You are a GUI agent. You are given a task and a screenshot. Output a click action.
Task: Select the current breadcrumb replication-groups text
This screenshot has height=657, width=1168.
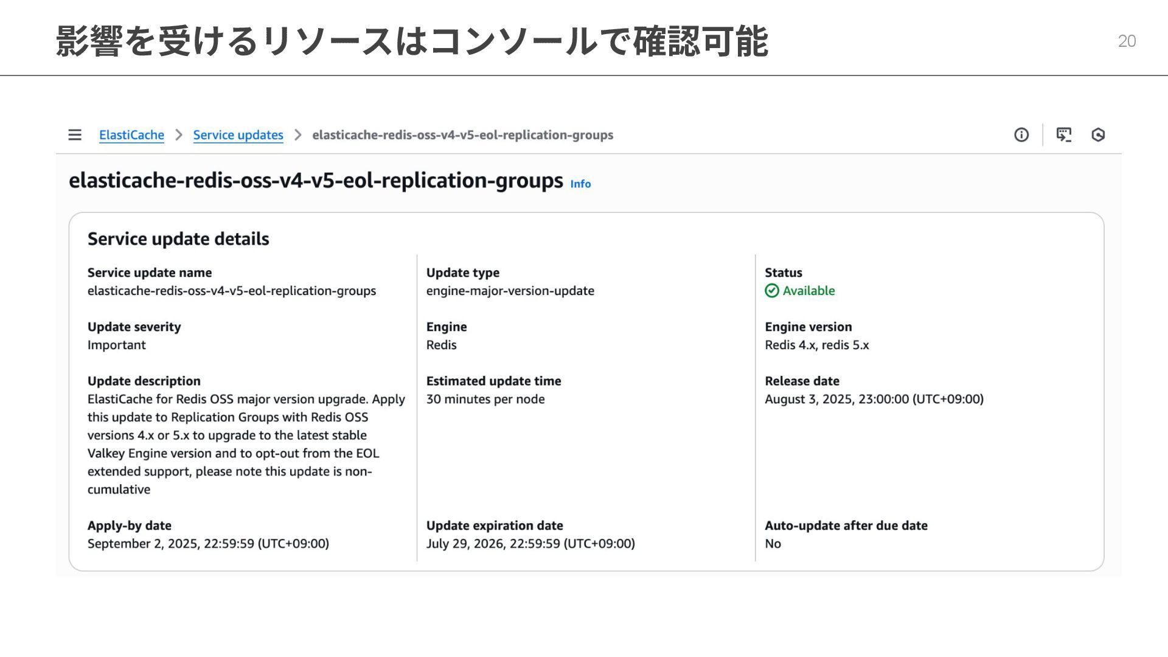462,135
